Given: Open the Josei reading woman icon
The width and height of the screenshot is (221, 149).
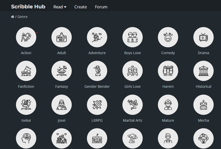Looking at the screenshot, I should coord(62,105).
